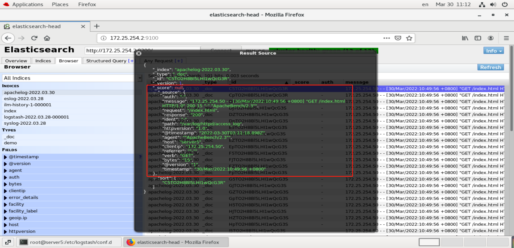Click the Elasticsearch URL input field

point(142,51)
